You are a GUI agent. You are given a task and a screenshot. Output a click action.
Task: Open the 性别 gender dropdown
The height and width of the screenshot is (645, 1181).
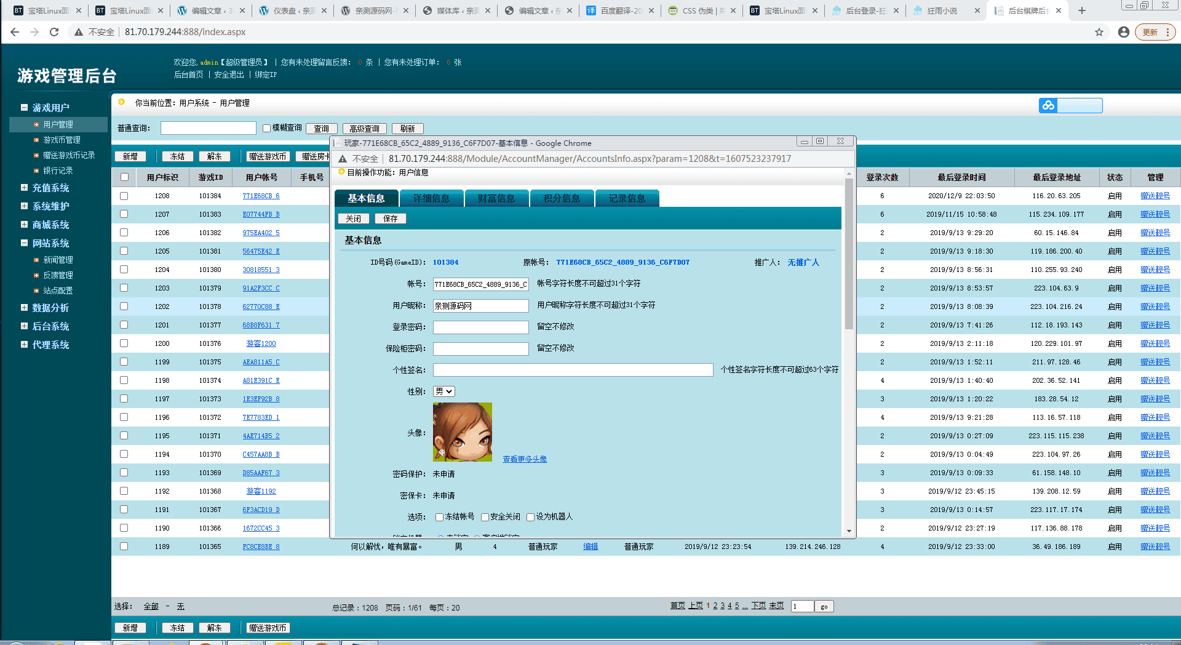coord(444,391)
